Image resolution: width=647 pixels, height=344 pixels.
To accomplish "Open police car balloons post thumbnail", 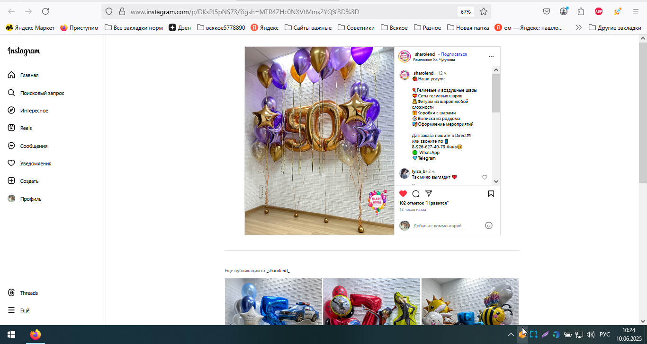I will pos(273,301).
